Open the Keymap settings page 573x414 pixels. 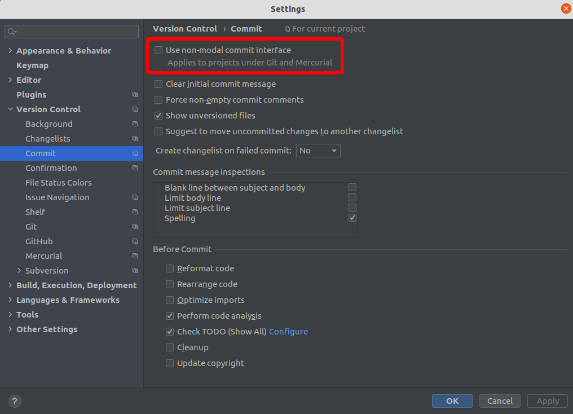pyautogui.click(x=32, y=65)
